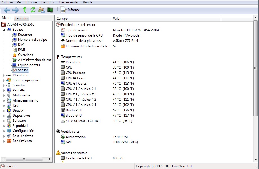Click the diodo GPU icon
This screenshot has height=169, width=259.
[x=63, y=115]
